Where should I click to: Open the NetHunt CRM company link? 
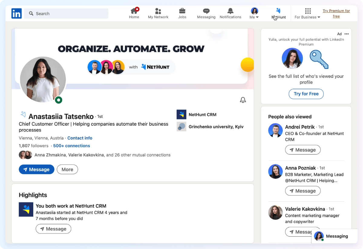click(203, 115)
